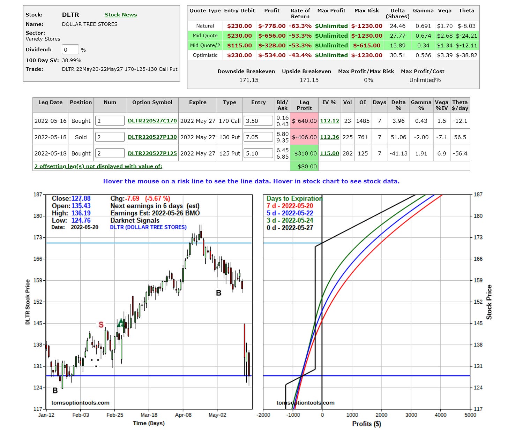Select the Optimistic quote type row
The height and width of the screenshot is (433, 508).
pyautogui.click(x=333, y=55)
